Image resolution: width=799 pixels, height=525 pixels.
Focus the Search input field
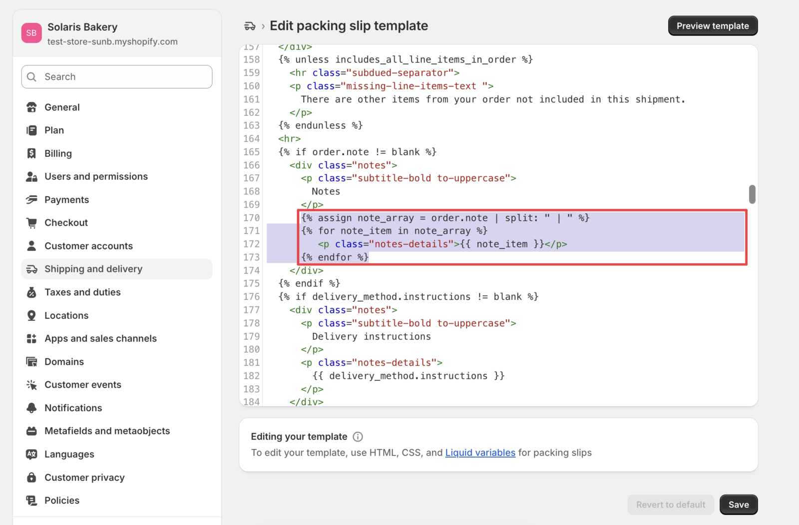[x=117, y=77]
